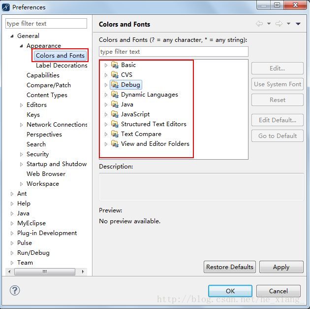The width and height of the screenshot is (310, 309).
Task: Select Plug-in Development tree item
Action: click(47, 233)
